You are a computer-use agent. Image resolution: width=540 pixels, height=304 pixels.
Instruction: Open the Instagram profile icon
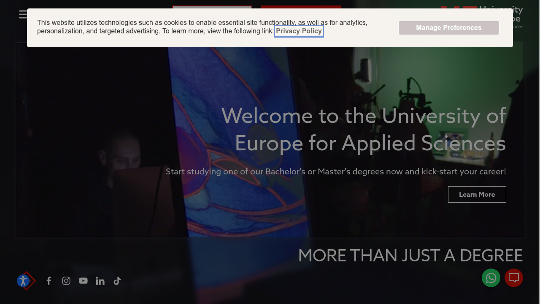click(66, 281)
